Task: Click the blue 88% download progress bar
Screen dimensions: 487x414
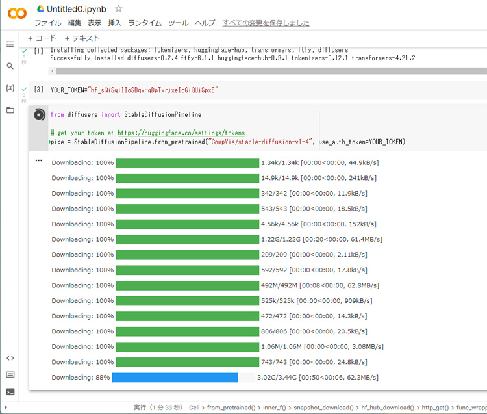Action: pos(175,378)
